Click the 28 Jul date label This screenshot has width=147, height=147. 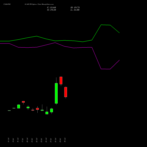pyautogui.click(x=56, y=140)
